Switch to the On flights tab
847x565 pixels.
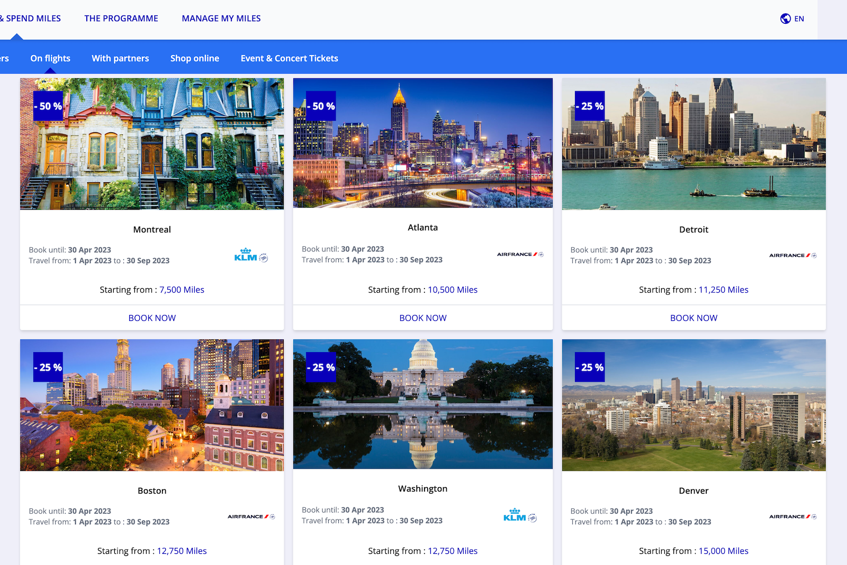click(50, 58)
